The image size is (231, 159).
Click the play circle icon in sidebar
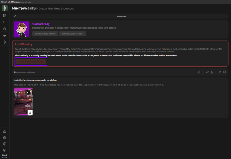4,150
